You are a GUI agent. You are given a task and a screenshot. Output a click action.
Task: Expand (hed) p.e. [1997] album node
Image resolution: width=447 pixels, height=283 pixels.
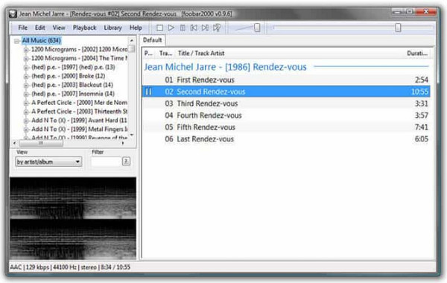(26, 68)
